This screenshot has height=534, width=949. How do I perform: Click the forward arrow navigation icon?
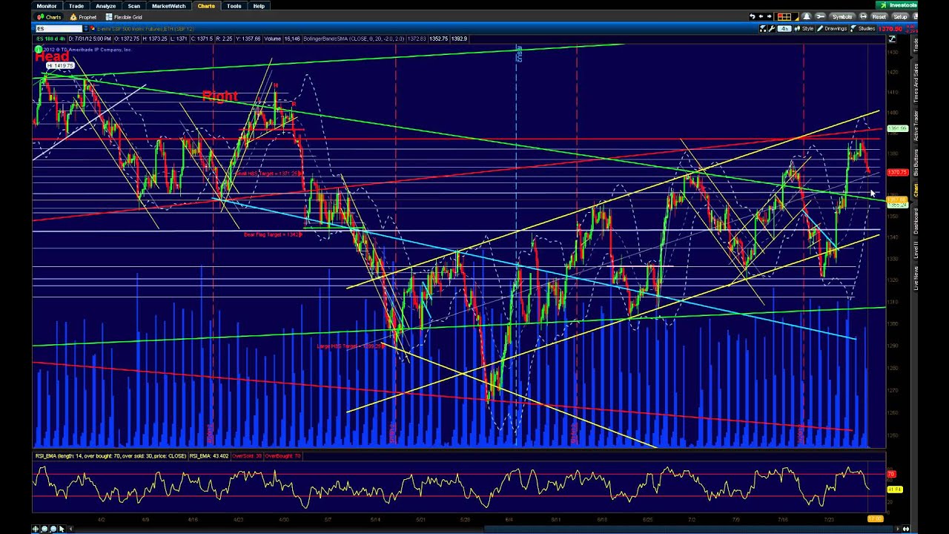770,16
